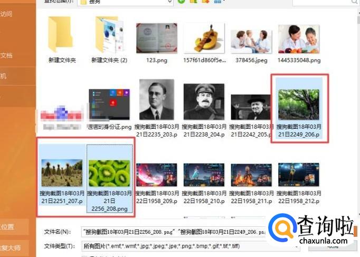Click the green back navigation icon
The image size is (360, 257).
point(182,2)
